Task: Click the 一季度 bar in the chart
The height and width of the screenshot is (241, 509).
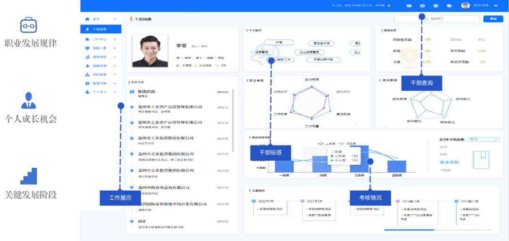Action: pyautogui.click(x=284, y=167)
